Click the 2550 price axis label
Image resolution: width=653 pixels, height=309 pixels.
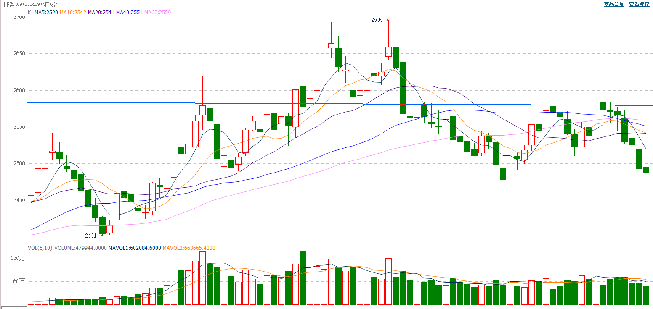pos(19,127)
